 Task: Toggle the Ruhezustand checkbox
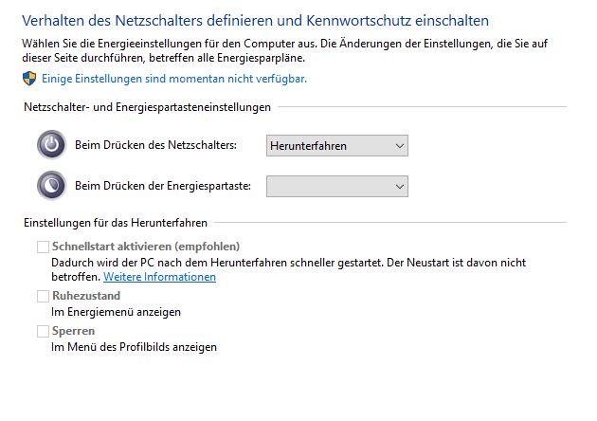coord(42,297)
